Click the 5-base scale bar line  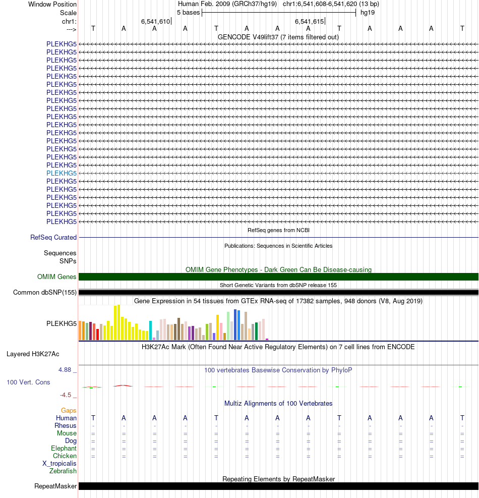(x=279, y=13)
